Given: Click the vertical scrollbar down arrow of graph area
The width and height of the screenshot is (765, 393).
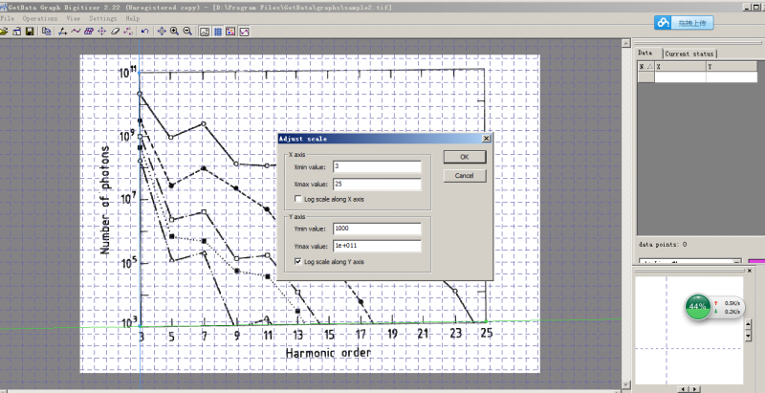Looking at the screenshot, I should (x=626, y=385).
